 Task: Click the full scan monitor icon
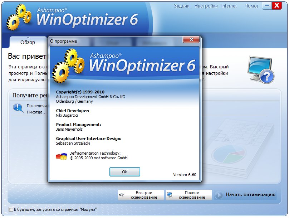point(170,195)
